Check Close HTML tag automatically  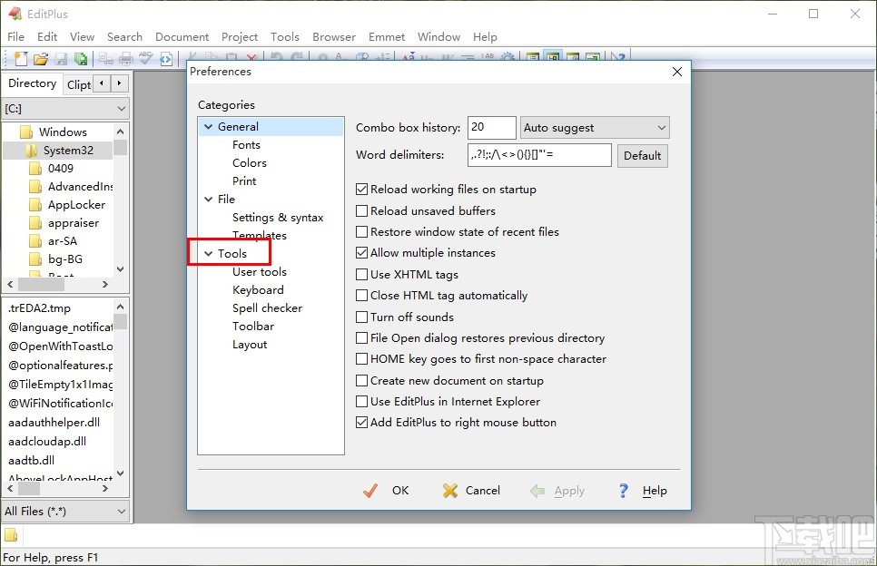click(x=362, y=296)
